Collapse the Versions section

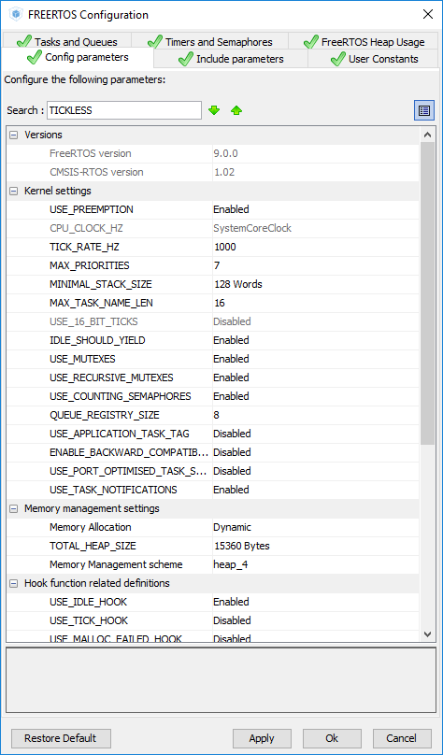[14, 135]
